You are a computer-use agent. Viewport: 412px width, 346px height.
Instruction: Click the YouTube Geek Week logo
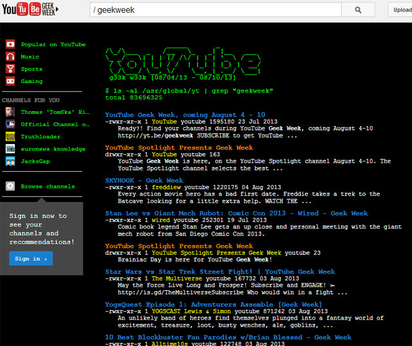(x=28, y=9)
